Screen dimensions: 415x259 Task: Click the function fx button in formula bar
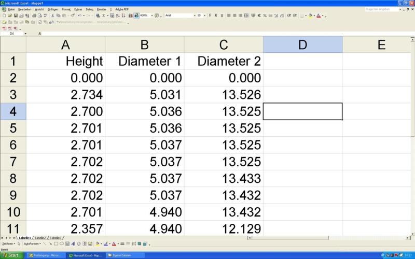(40, 34)
